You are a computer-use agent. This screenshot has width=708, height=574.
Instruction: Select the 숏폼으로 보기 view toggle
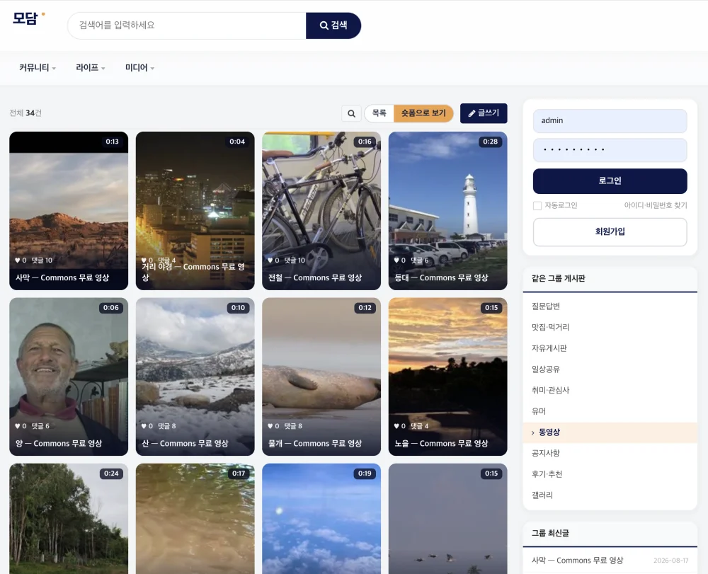[423, 113]
